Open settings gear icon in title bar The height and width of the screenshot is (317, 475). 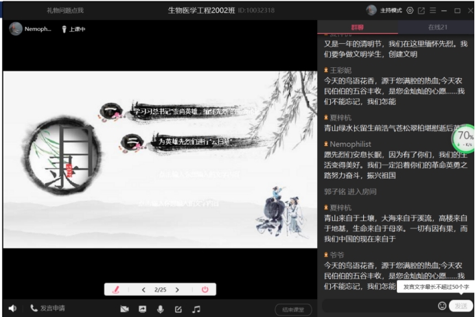coord(410,10)
